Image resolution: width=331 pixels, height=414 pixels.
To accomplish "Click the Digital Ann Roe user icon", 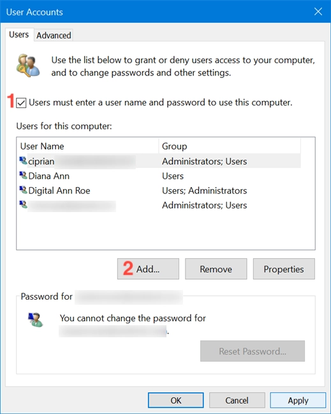I will tap(23, 190).
